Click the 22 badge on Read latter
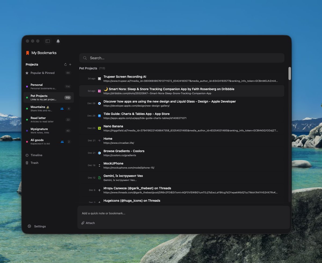This screenshot has height=263, width=322. (68, 120)
